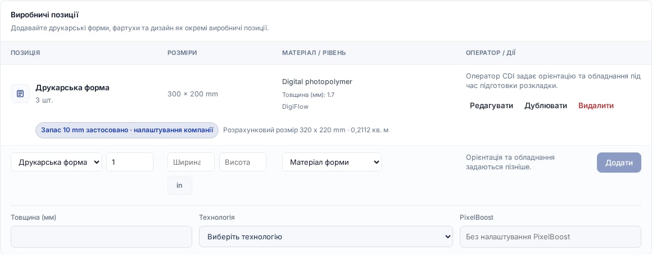Focus the Висота input field
Screen dimensions: 652x255
242,162
